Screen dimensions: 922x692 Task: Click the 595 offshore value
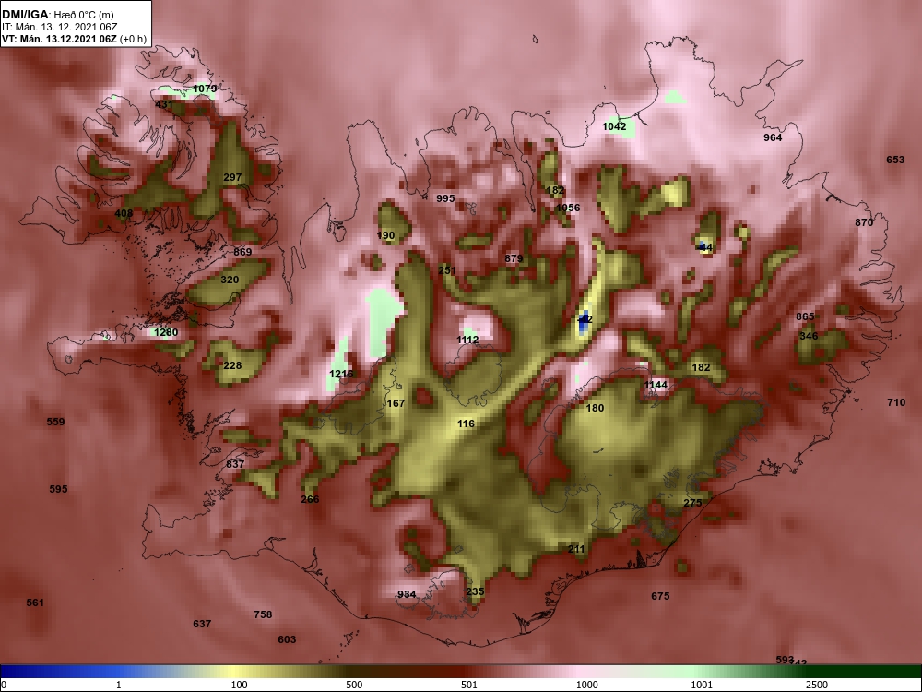58,489
